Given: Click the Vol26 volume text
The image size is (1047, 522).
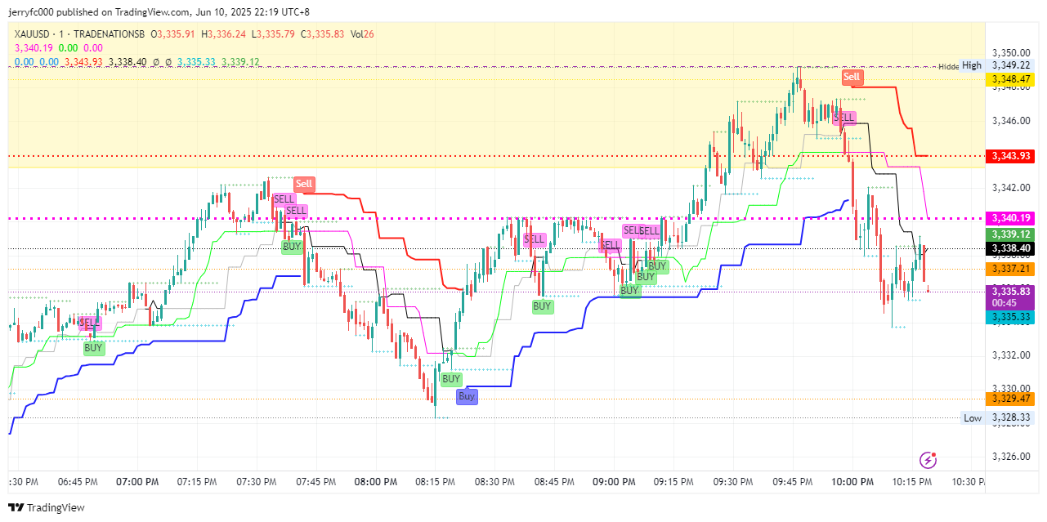Looking at the screenshot, I should [362, 34].
